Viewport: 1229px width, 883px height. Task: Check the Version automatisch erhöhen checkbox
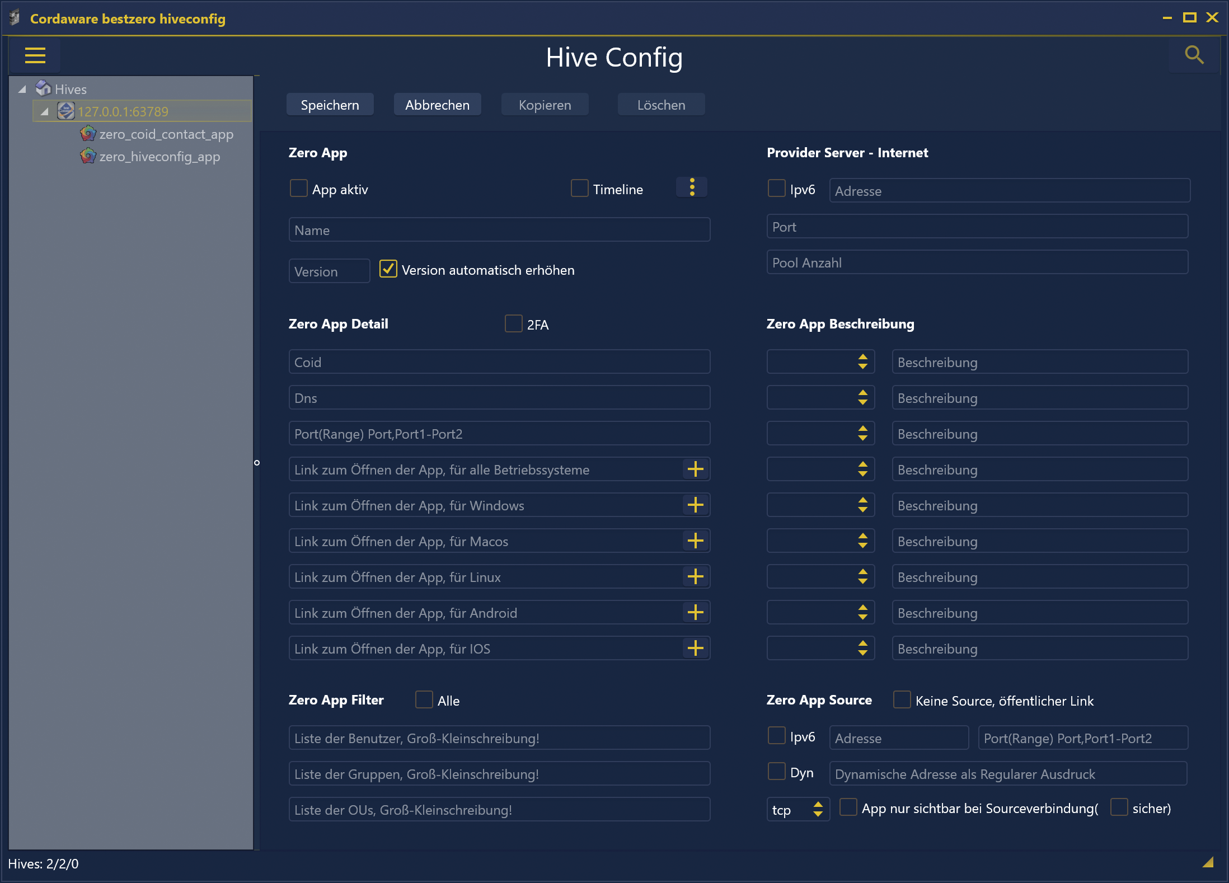click(x=387, y=270)
